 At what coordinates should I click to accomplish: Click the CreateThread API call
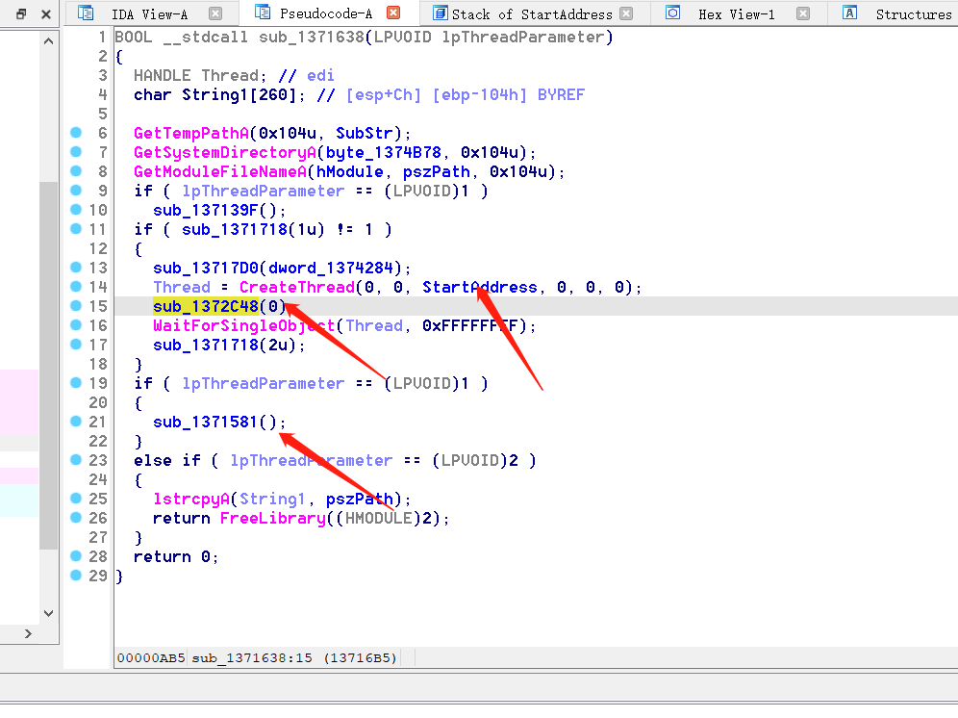pyautogui.click(x=297, y=288)
